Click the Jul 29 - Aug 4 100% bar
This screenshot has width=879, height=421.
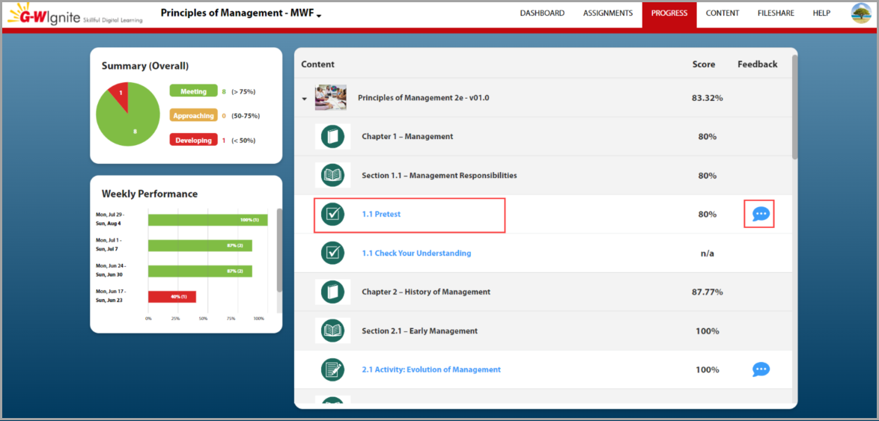pos(207,220)
